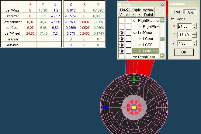This screenshot has width=201, height=134.
Task: Click the table cell with value 10,98
Action: click(43, 10)
